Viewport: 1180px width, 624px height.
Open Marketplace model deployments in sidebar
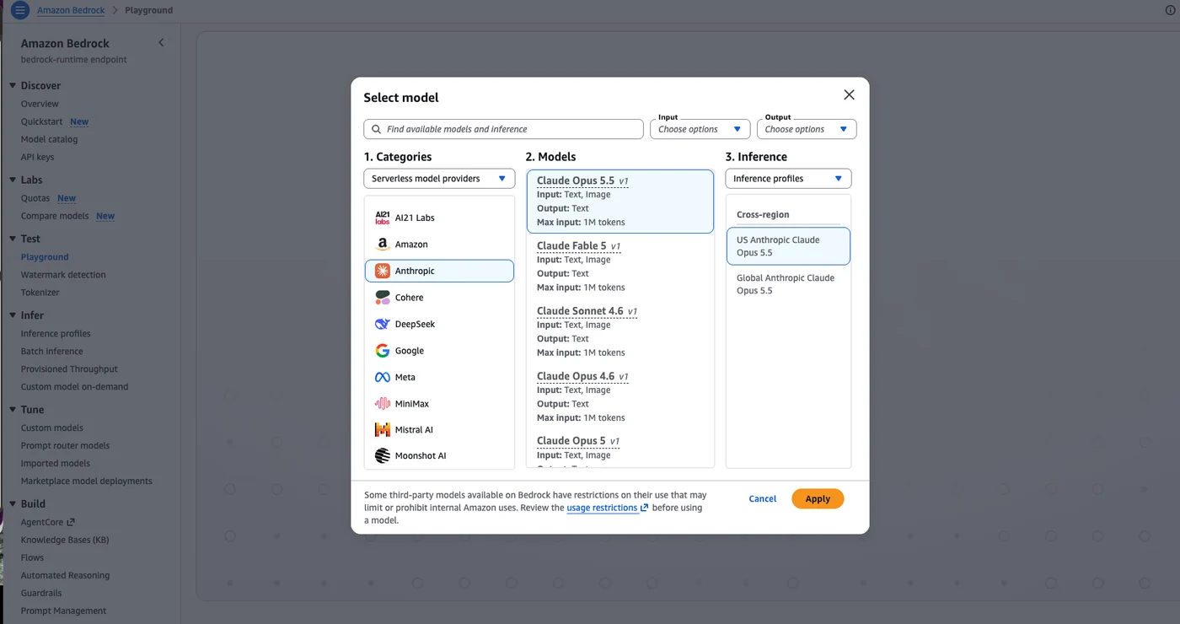point(87,481)
